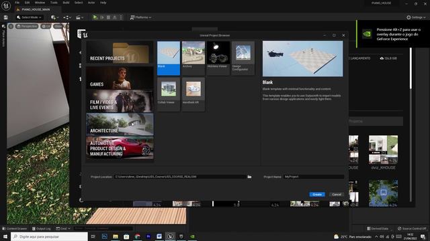Open the File menu

(17, 3)
